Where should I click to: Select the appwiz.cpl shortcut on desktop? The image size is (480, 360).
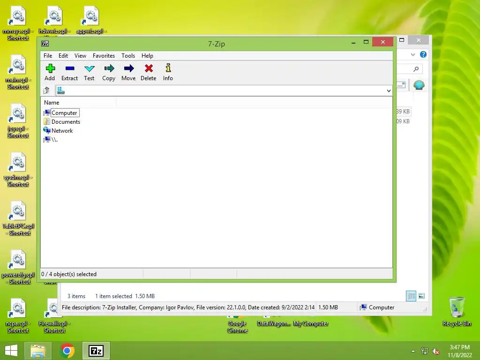coord(91,20)
